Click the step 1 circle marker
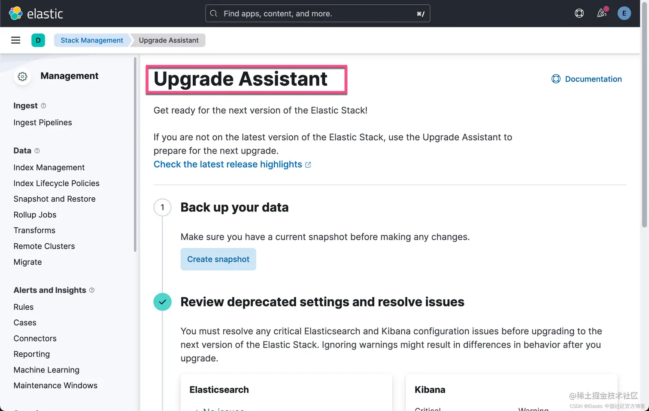 coord(162,207)
